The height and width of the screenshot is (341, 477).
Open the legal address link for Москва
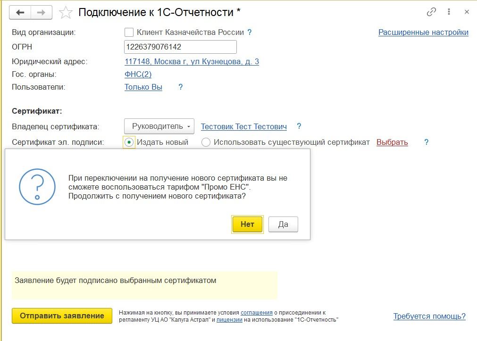coord(192,62)
